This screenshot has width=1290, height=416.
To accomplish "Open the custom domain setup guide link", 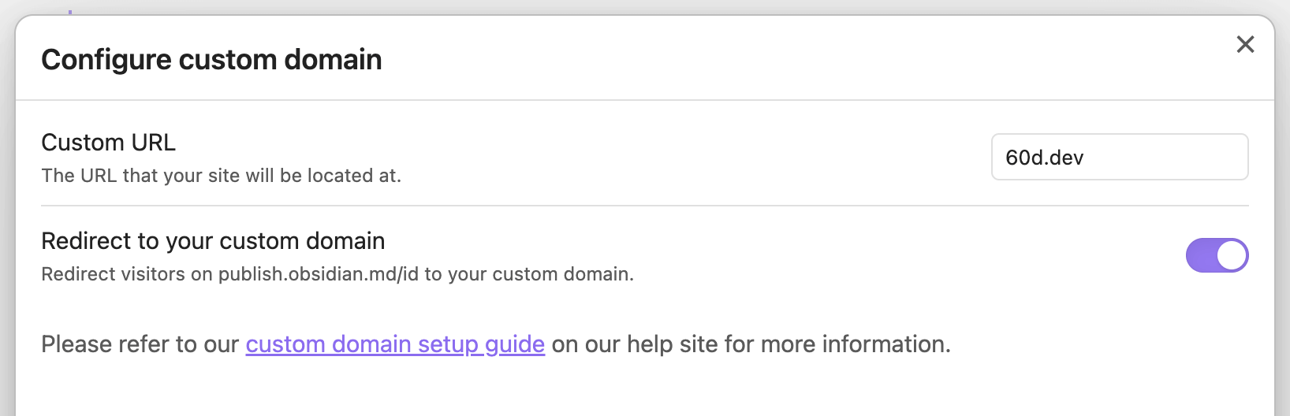I will click(394, 344).
